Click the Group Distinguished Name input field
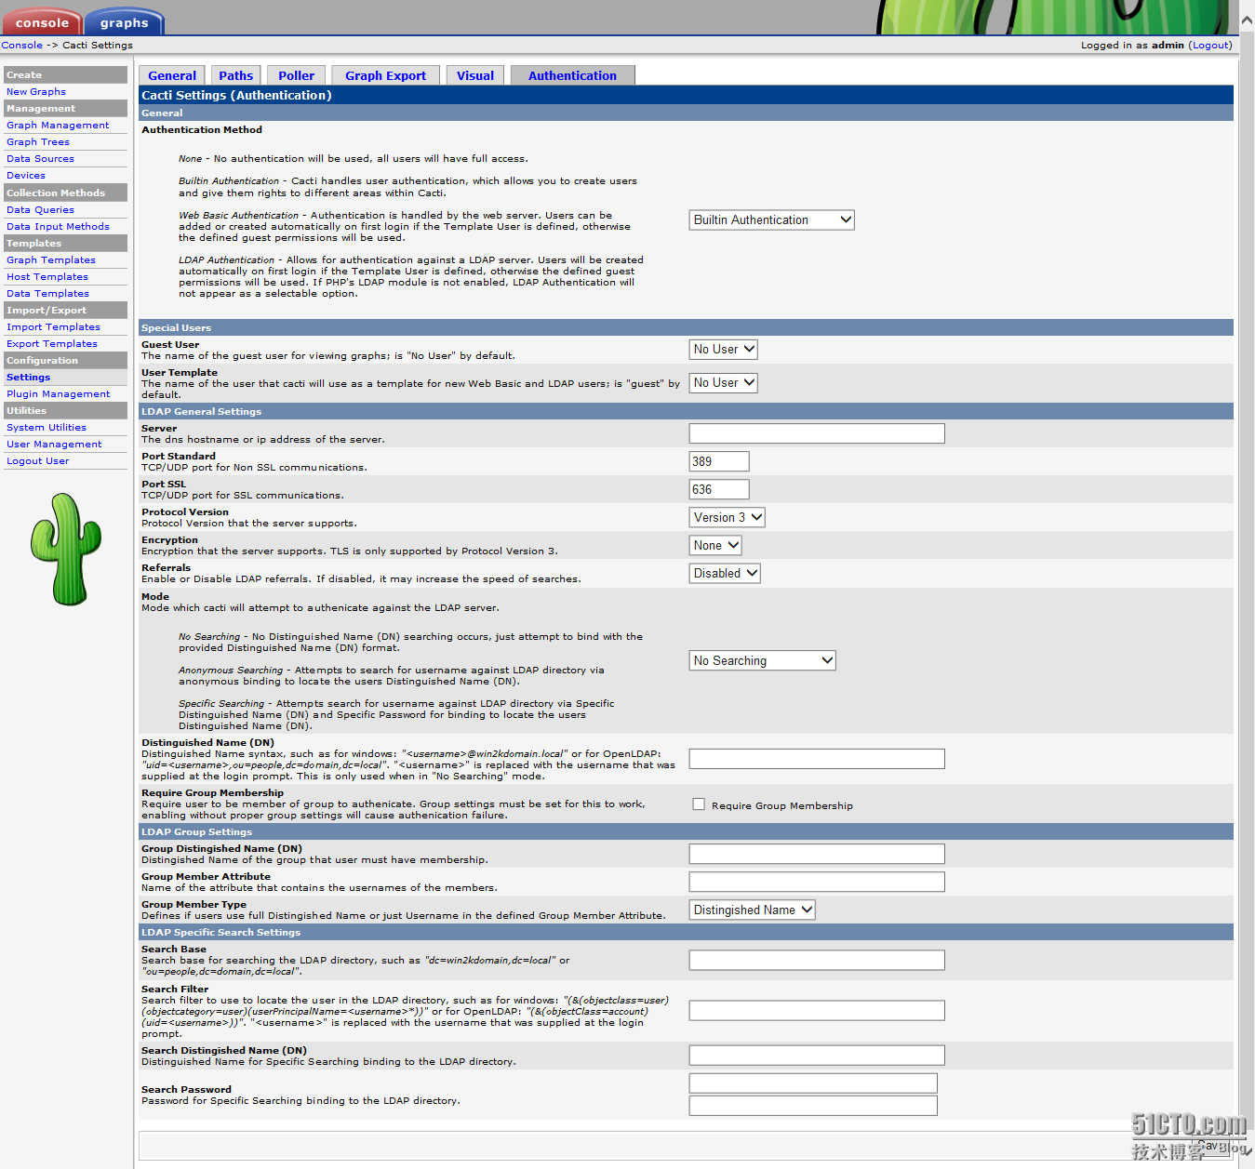Viewport: 1255px width, 1169px height. point(817,854)
